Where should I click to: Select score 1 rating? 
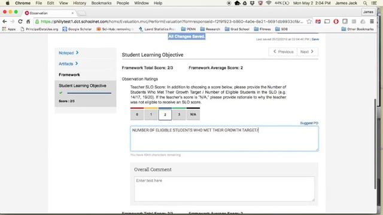(x=151, y=115)
